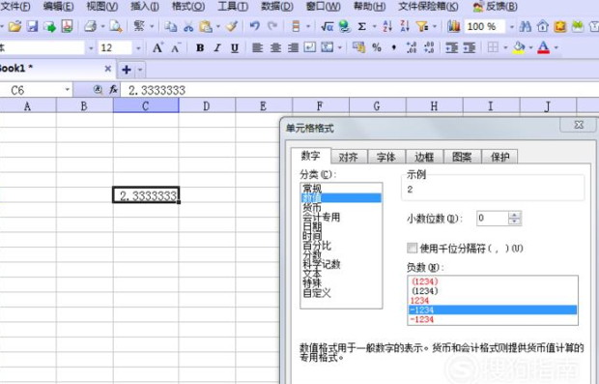The height and width of the screenshot is (384, 599).
Task: Toggle Underline formatting
Action: point(235,47)
